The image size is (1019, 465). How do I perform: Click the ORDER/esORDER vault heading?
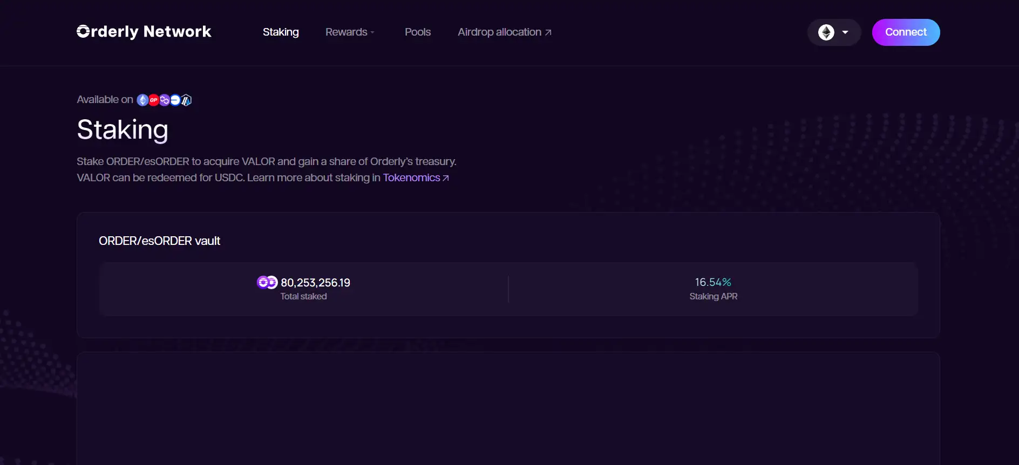[159, 241]
